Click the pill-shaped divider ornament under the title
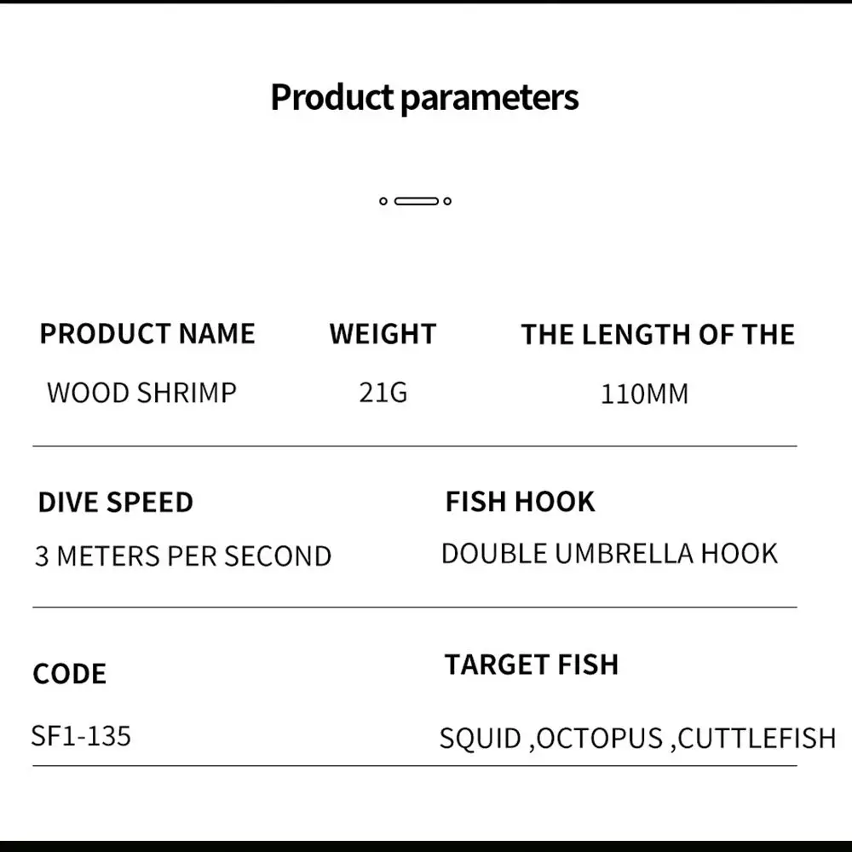Screen dimensions: 852x852 [416, 201]
